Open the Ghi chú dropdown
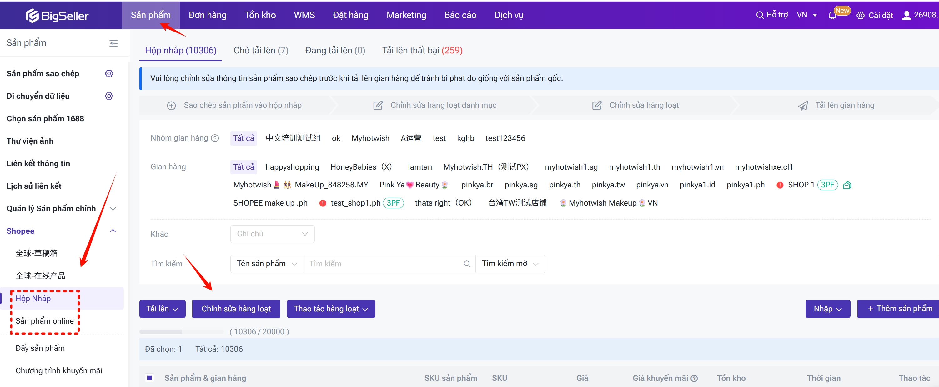This screenshot has width=939, height=387. pos(272,234)
